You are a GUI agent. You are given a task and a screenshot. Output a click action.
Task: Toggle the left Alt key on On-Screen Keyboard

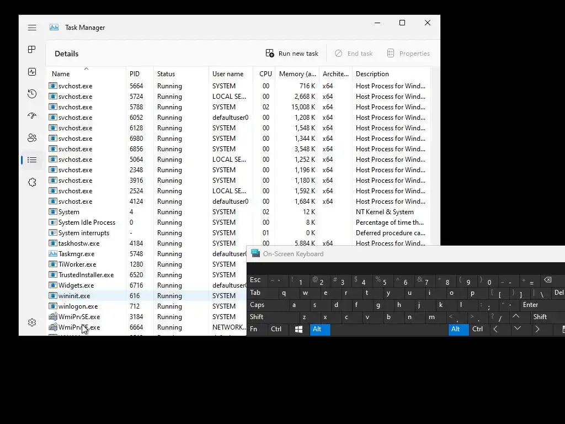tap(321, 329)
